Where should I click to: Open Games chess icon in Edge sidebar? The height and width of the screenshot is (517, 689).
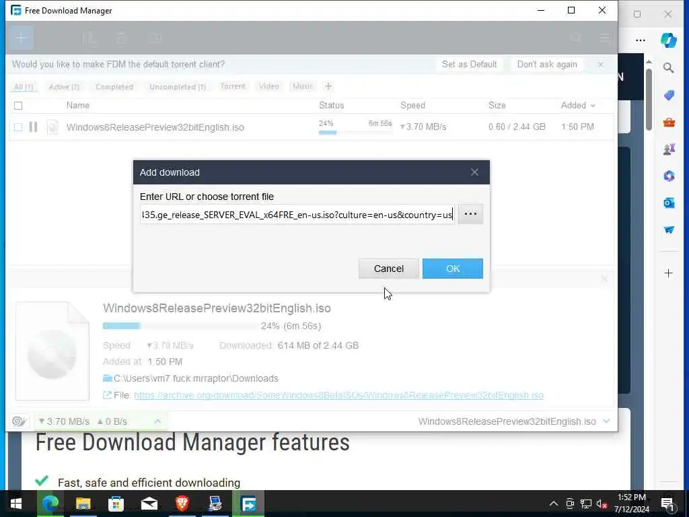pos(669,149)
